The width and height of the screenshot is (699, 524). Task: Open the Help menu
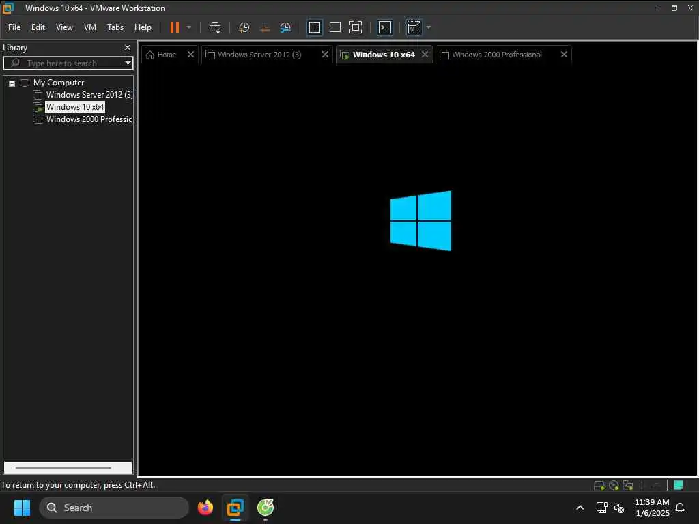[143, 27]
